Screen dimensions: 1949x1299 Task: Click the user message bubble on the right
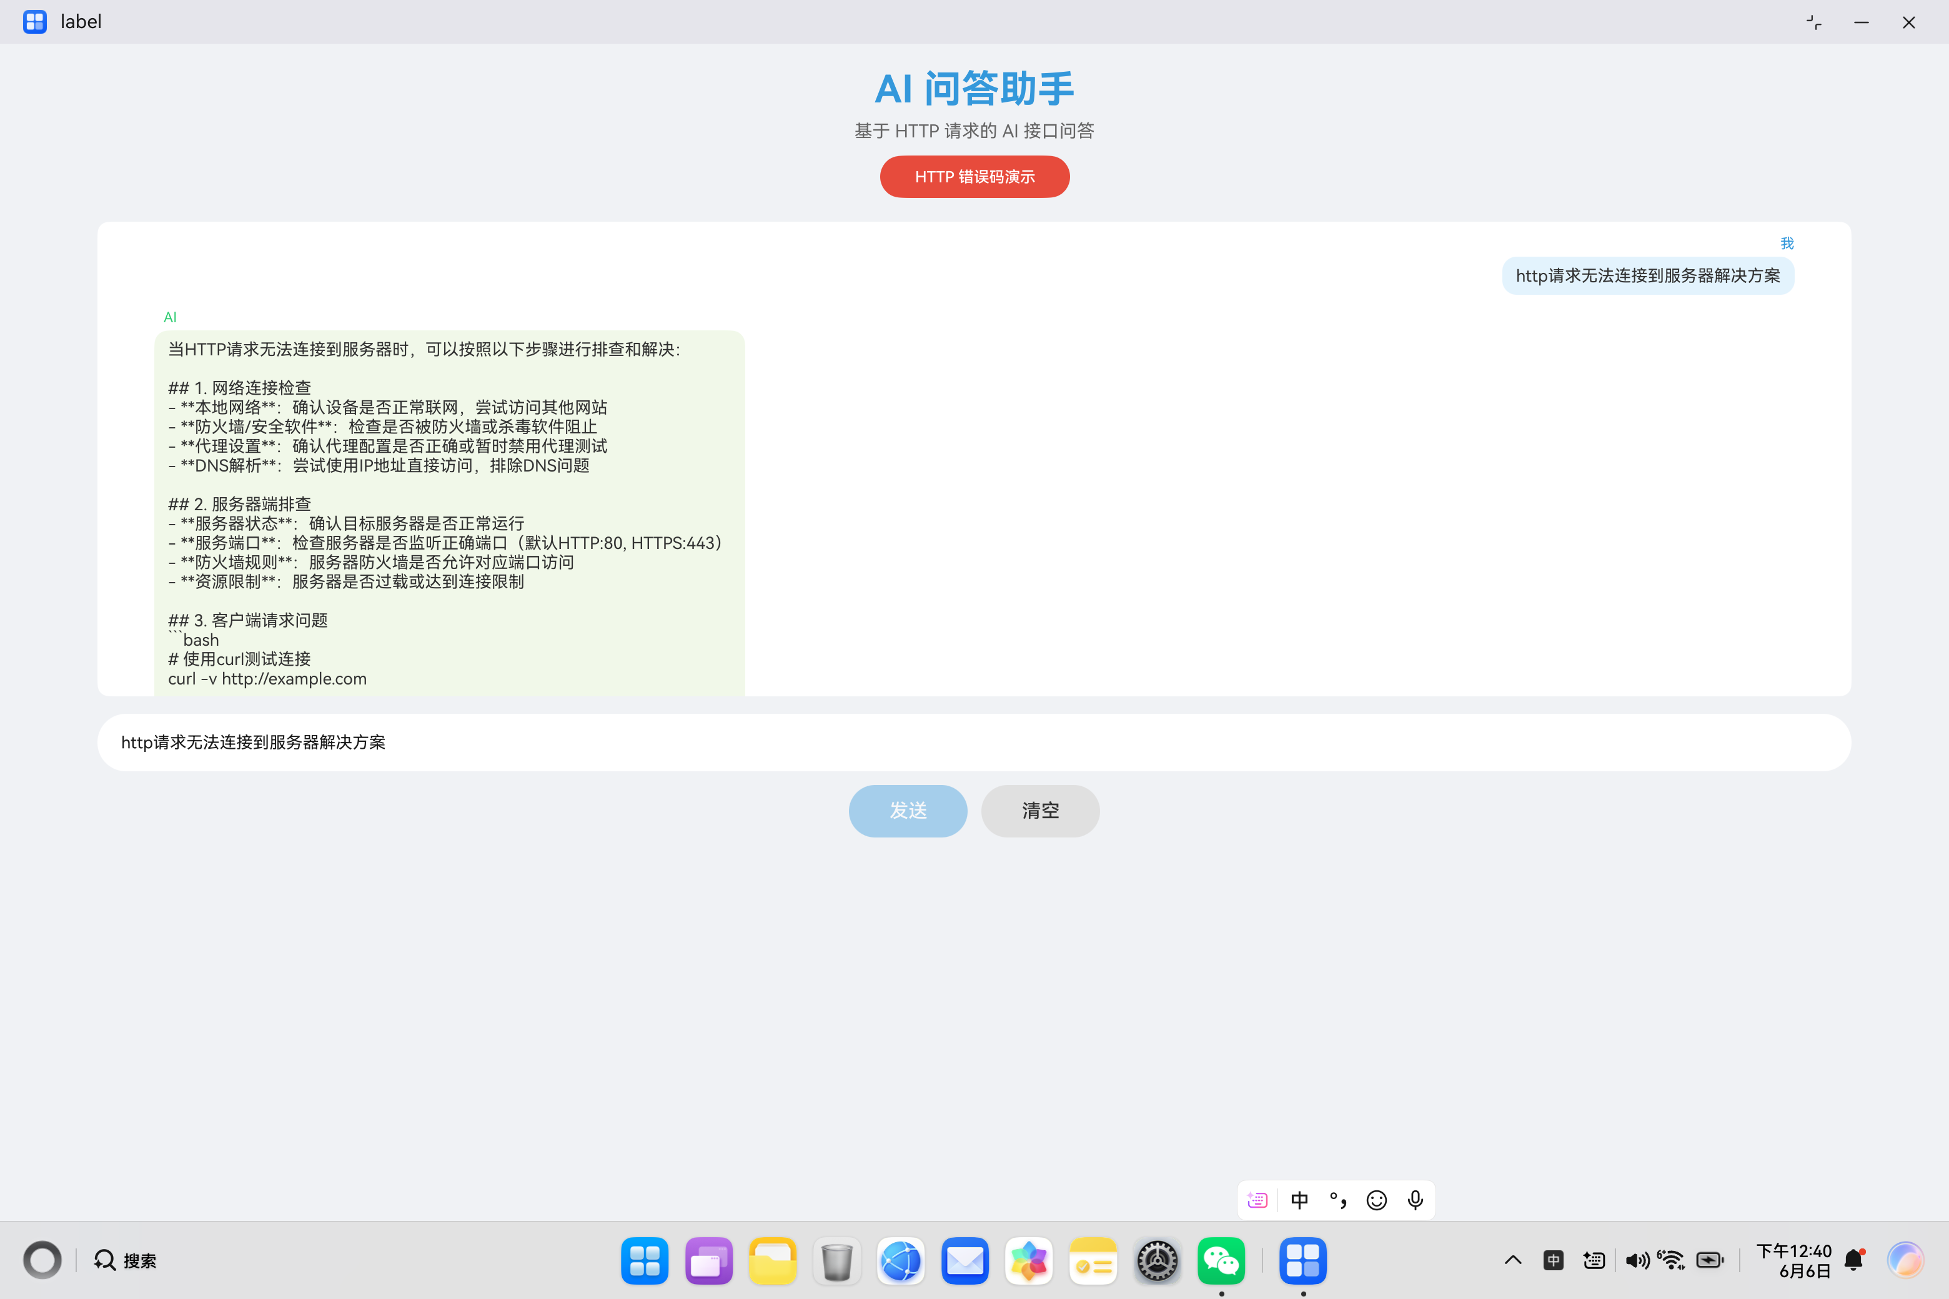[x=1647, y=276]
